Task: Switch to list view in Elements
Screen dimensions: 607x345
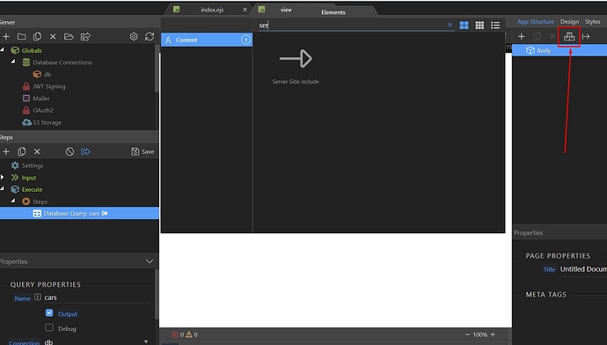Action: [495, 26]
